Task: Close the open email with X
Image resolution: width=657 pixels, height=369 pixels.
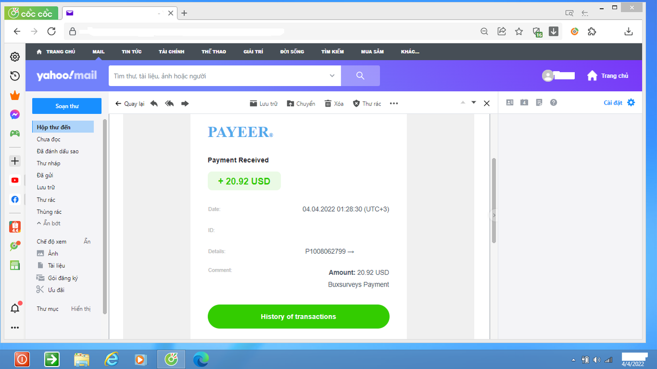Action: [487, 104]
